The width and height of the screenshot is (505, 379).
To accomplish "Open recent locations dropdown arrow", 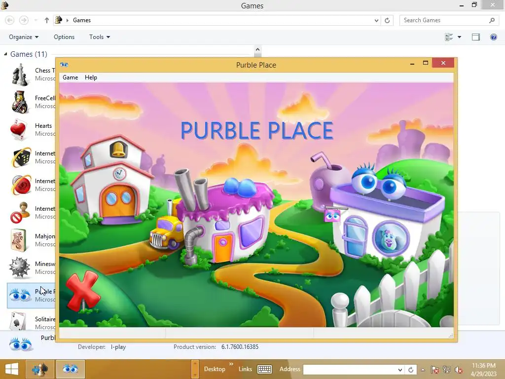I will coord(36,20).
